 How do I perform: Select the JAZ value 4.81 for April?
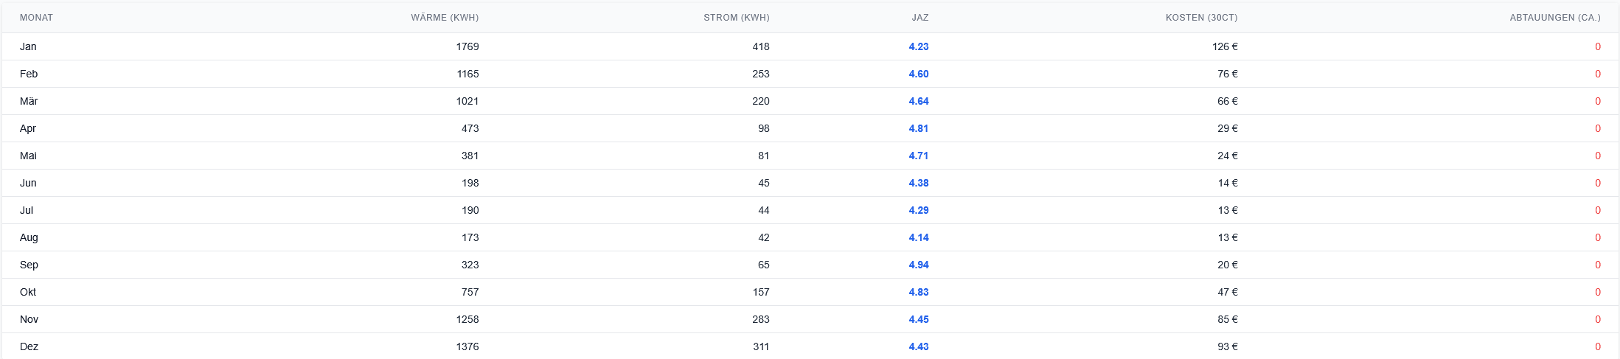tap(918, 128)
